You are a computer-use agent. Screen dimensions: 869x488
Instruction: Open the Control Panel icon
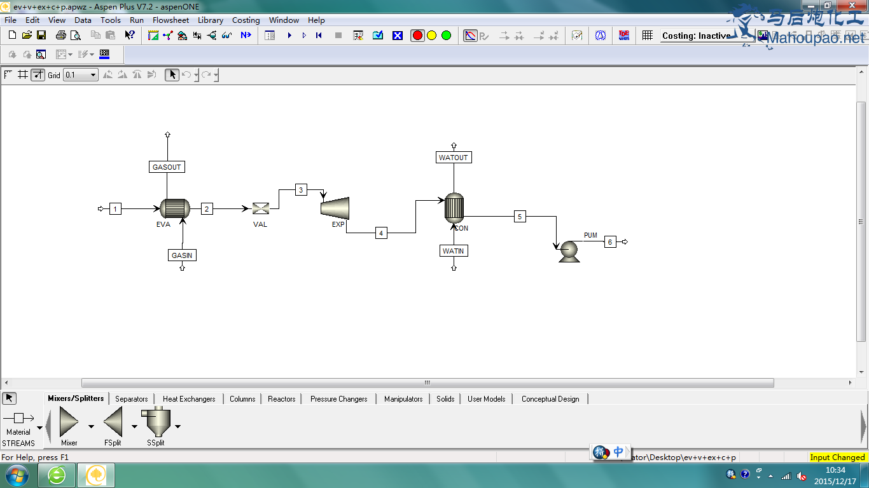(x=358, y=36)
